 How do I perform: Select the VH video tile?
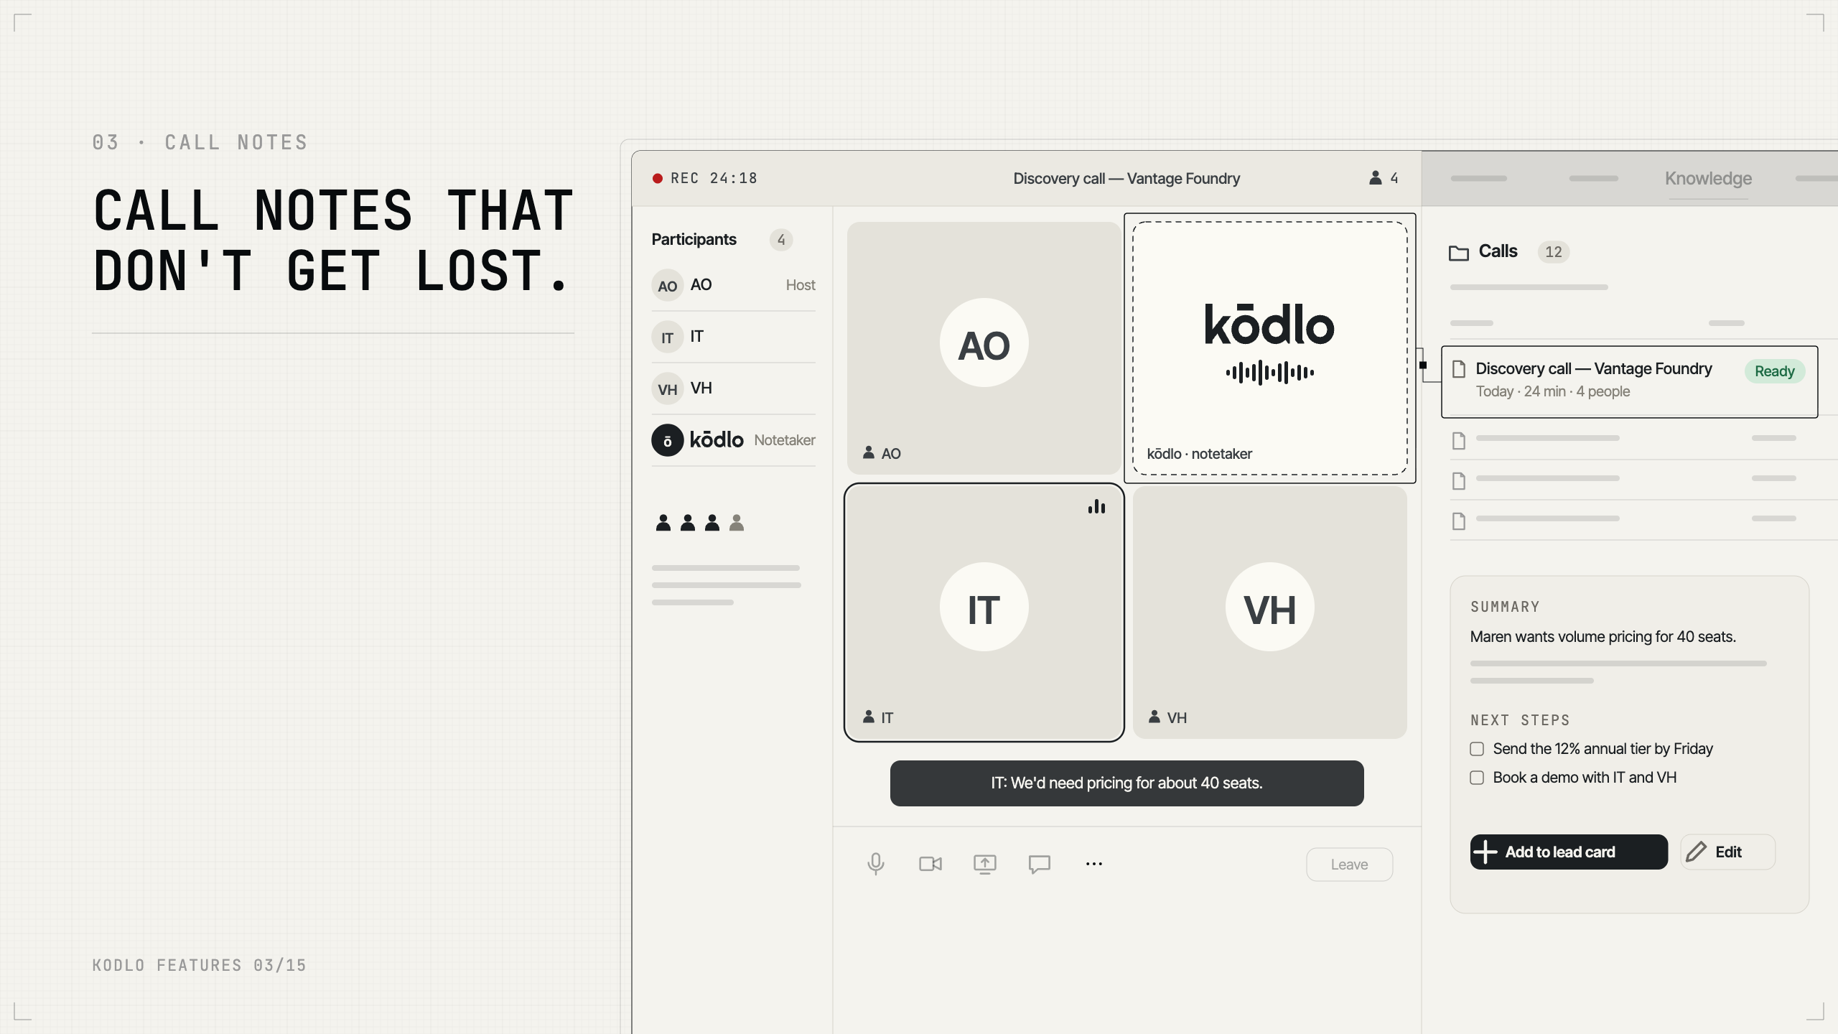(x=1269, y=612)
